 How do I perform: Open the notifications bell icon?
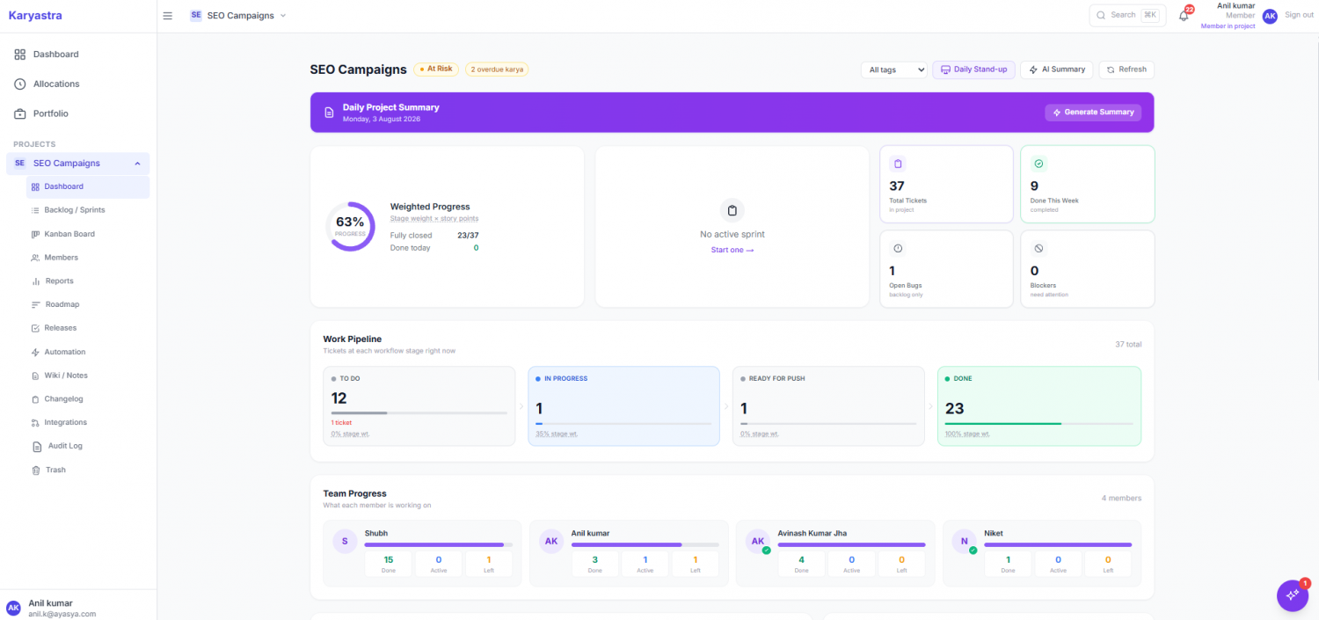point(1184,15)
